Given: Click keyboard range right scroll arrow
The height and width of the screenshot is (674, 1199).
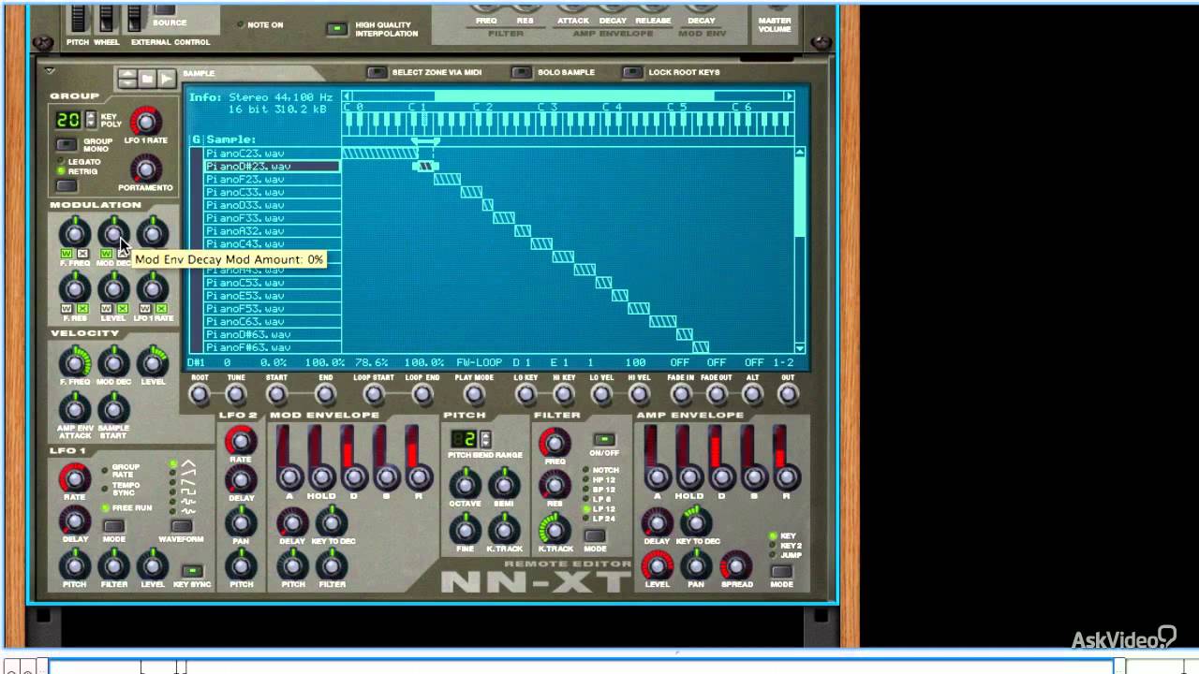Looking at the screenshot, I should click(x=790, y=95).
